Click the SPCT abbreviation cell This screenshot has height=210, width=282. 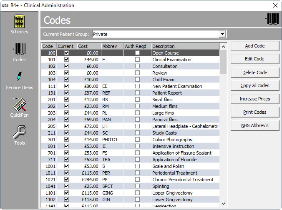point(113,186)
